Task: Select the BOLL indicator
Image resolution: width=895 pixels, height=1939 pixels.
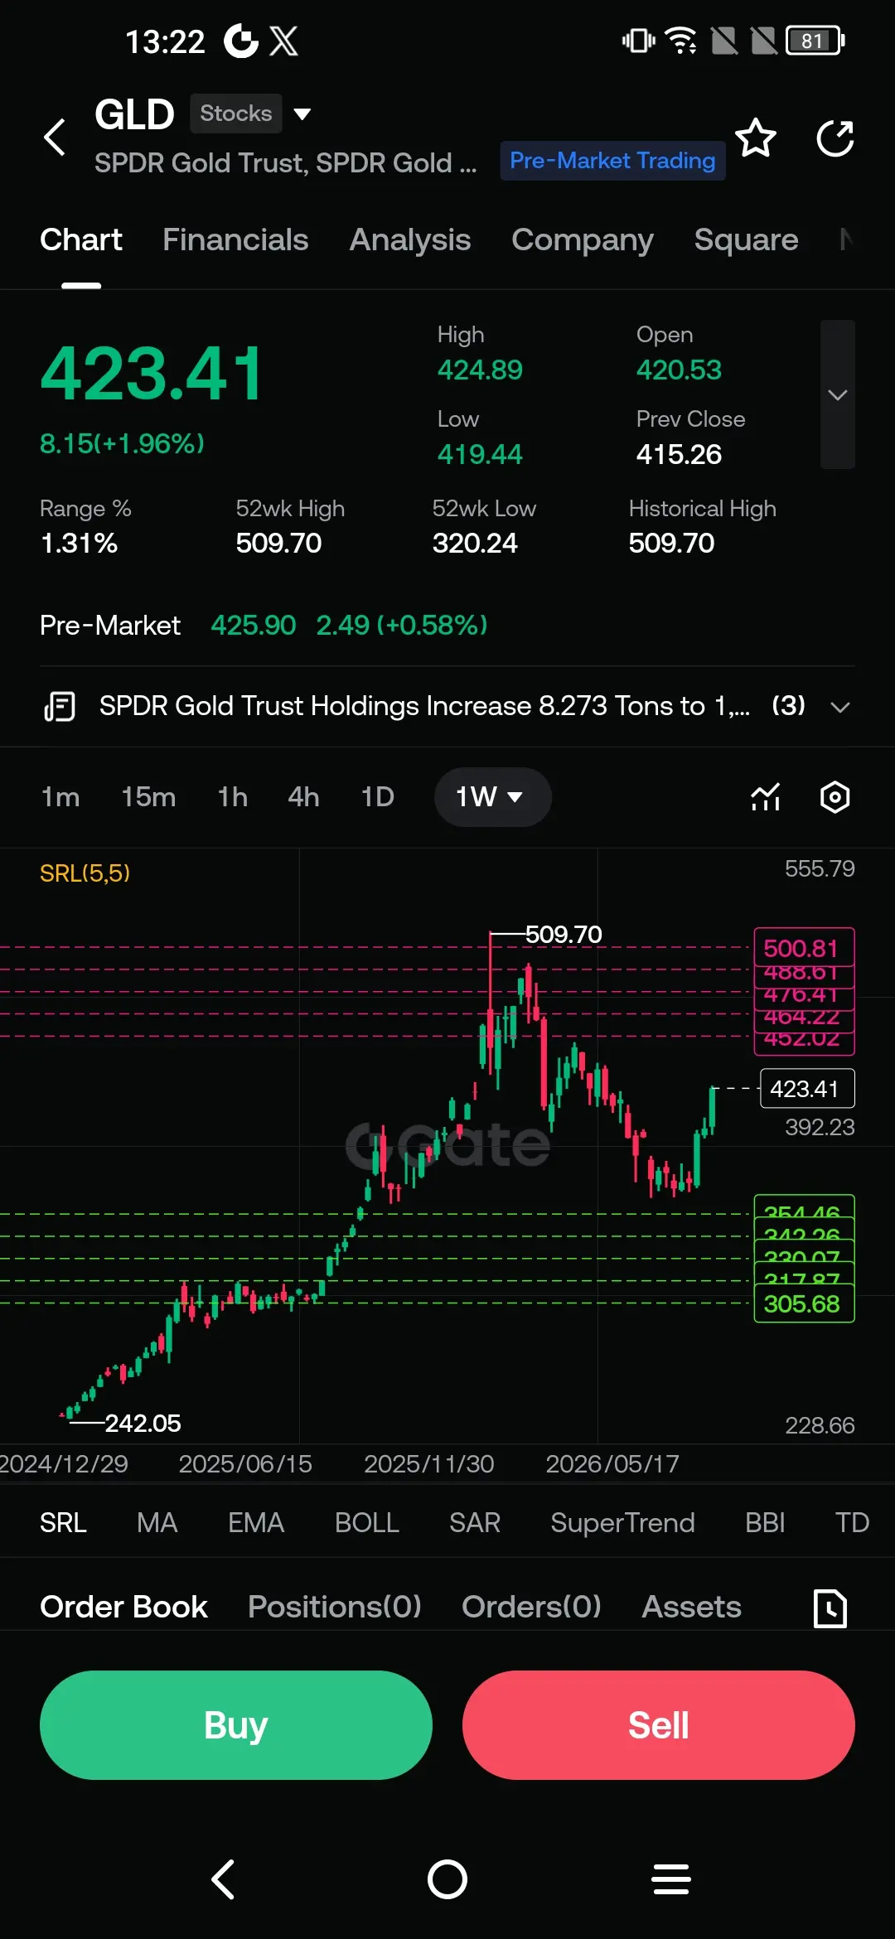Action: coord(367,1523)
